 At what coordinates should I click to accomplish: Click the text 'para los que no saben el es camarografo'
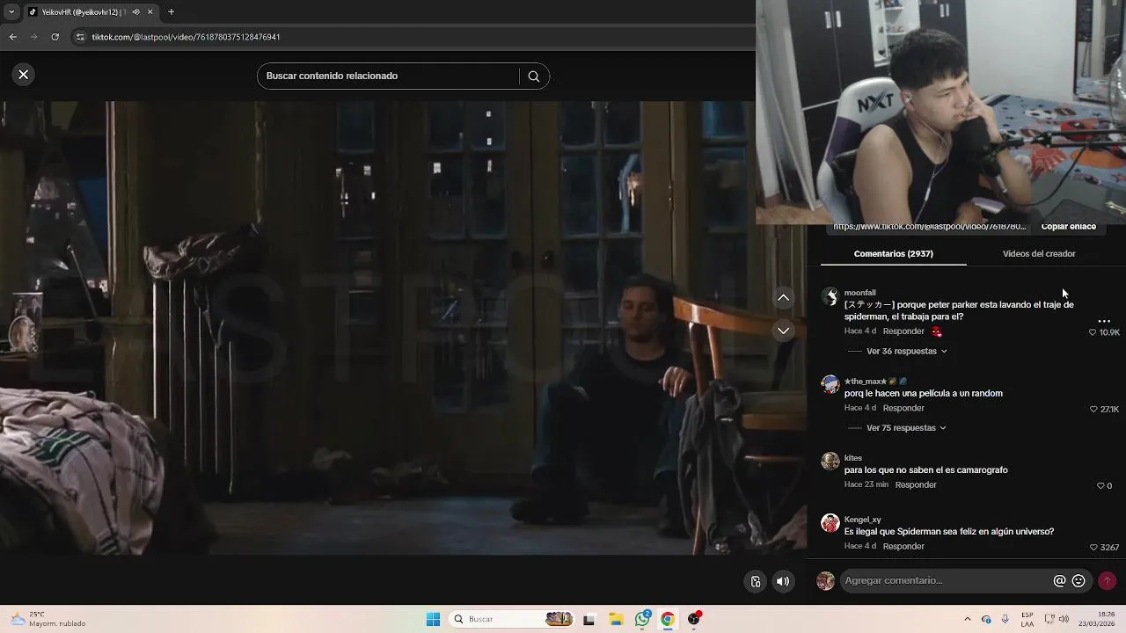925,470
